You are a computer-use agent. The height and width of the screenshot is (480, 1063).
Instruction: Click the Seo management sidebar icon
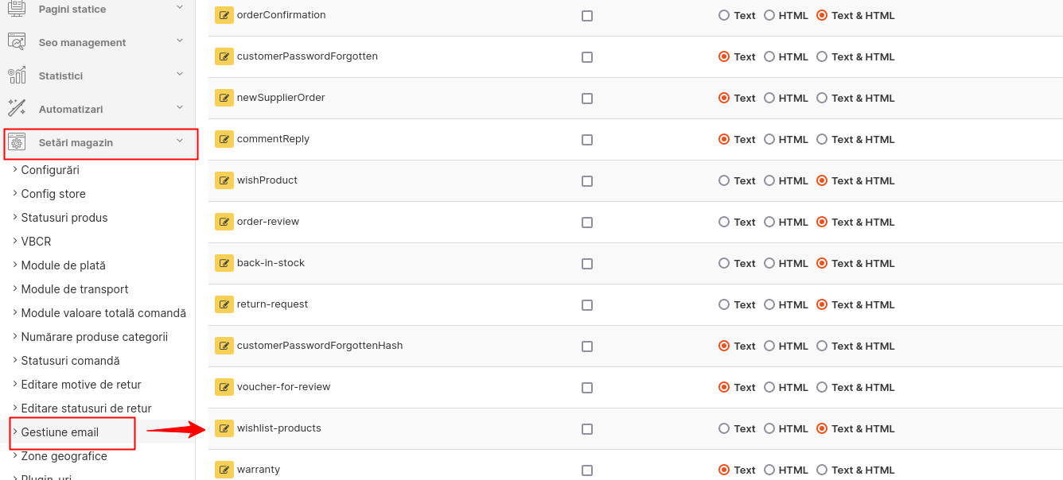tap(17, 42)
